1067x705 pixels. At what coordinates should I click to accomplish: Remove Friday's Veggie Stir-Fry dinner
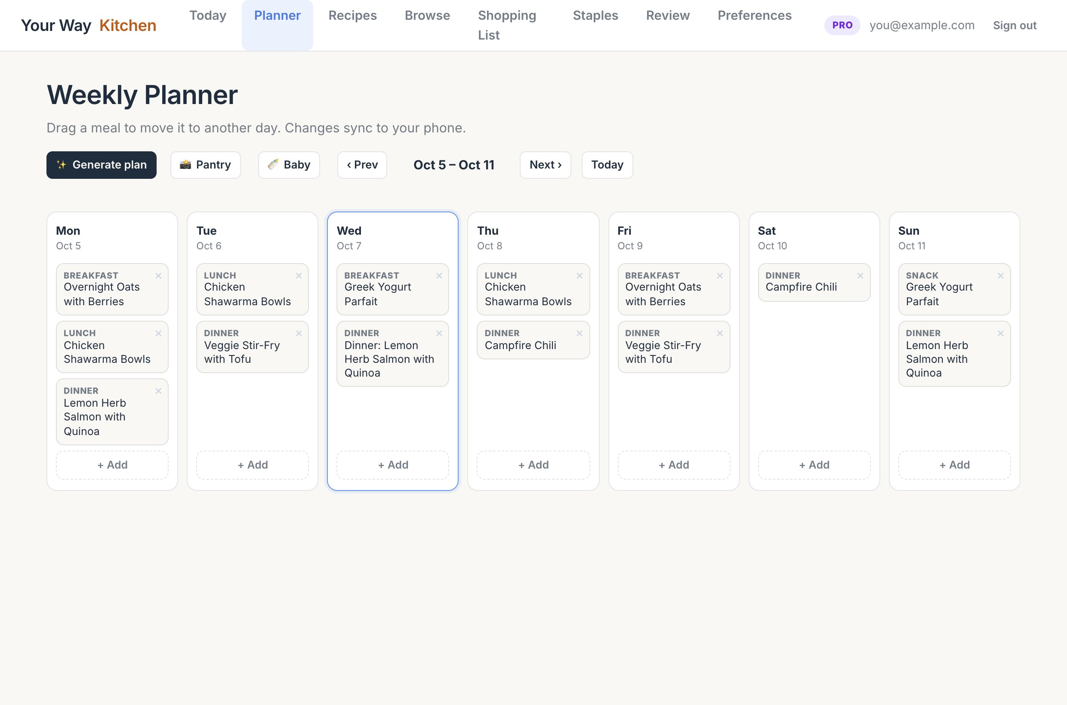[x=720, y=333]
